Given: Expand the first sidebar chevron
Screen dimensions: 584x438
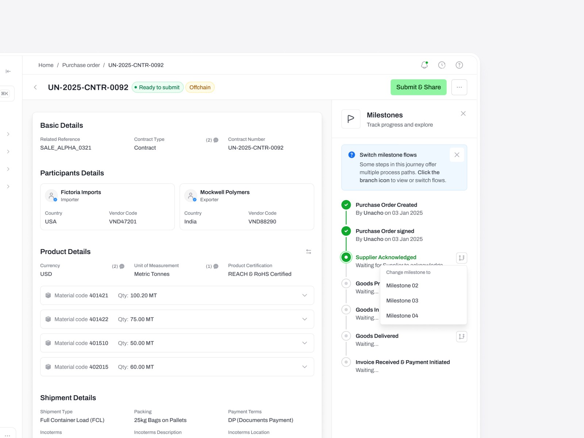Looking at the screenshot, I should [x=8, y=134].
